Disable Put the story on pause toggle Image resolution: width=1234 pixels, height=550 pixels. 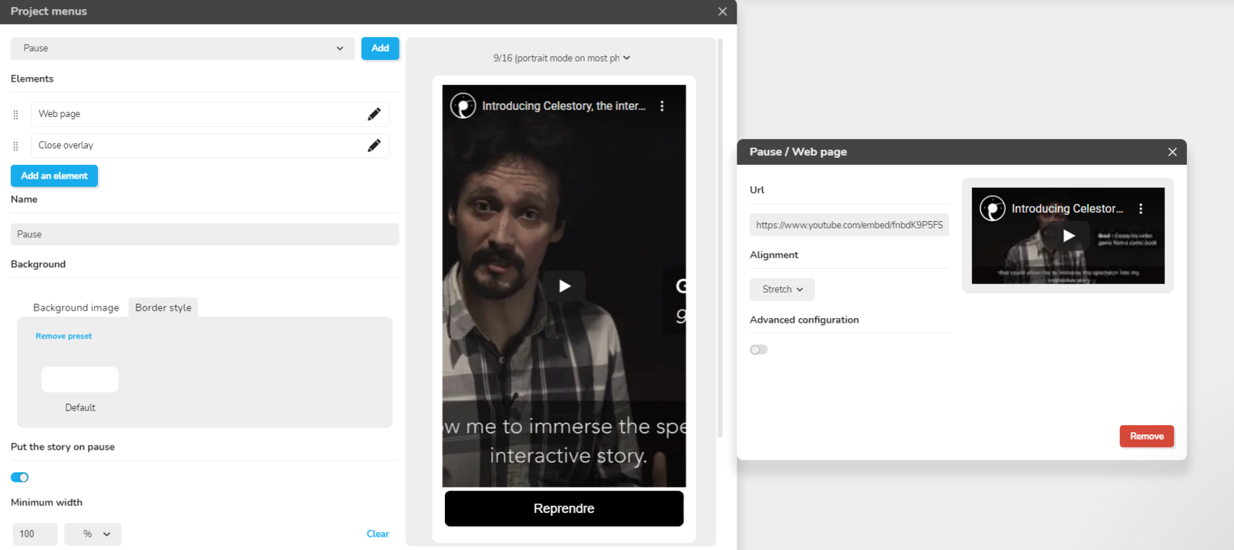click(20, 478)
